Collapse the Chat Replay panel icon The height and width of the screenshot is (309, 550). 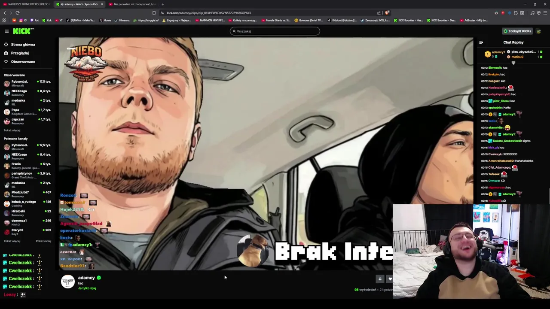click(x=481, y=42)
